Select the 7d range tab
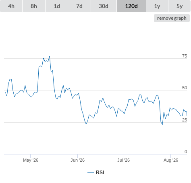 click(79, 6)
